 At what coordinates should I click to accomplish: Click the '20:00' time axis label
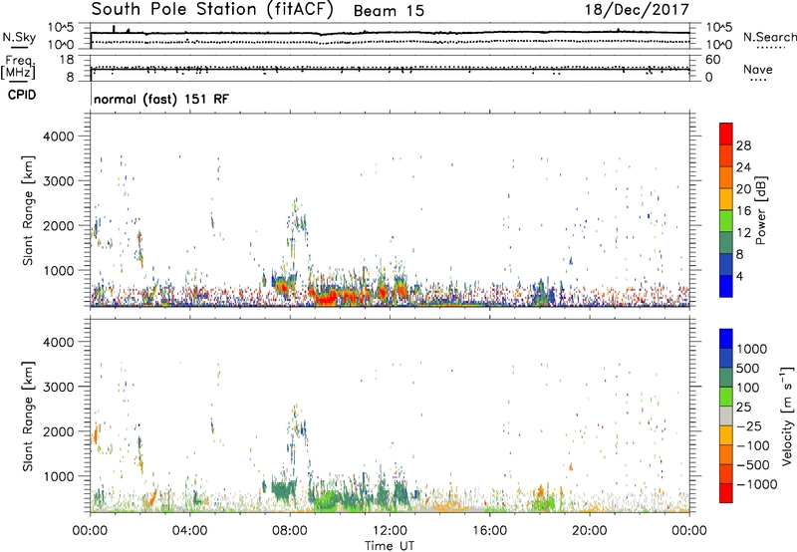click(x=590, y=531)
